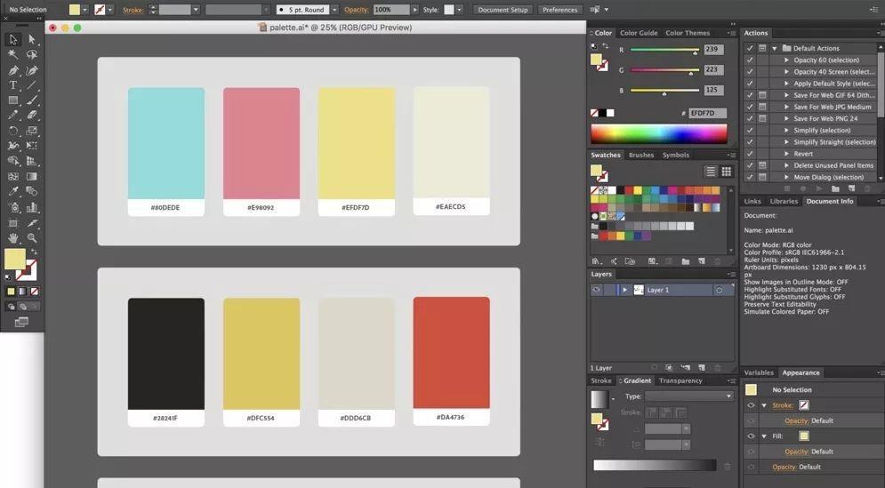
Task: Select the Hand tool
Action: coord(13,238)
